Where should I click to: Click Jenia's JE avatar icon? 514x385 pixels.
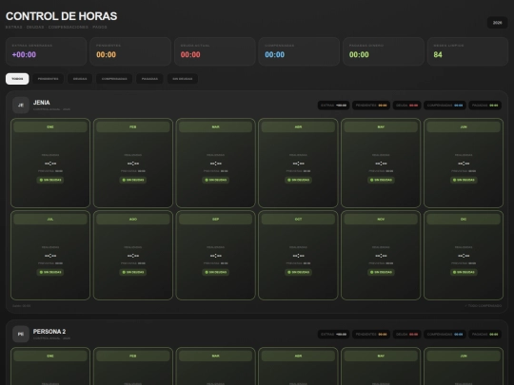tap(21, 106)
